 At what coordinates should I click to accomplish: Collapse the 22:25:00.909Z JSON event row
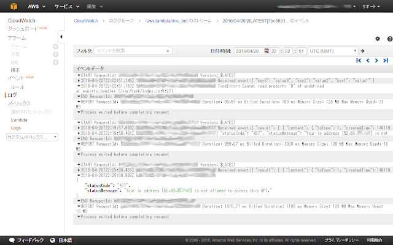tap(79, 175)
